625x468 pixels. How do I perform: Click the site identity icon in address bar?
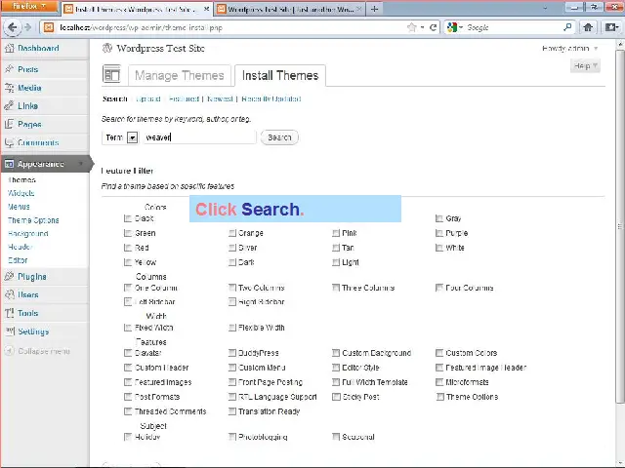[x=49, y=27]
